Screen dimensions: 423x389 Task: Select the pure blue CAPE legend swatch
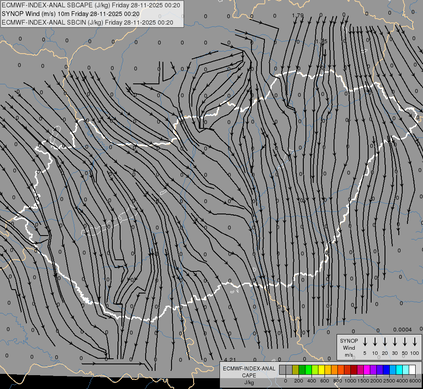coord(386,370)
